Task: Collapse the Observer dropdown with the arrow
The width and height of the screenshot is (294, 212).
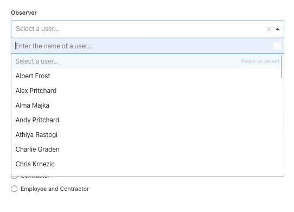Action: (278, 29)
